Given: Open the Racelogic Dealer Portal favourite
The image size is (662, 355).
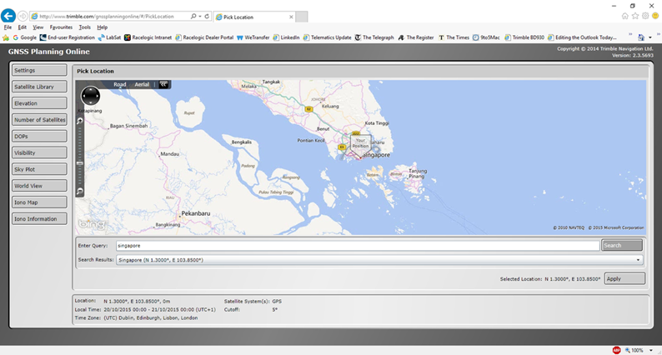Looking at the screenshot, I should pyautogui.click(x=204, y=37).
